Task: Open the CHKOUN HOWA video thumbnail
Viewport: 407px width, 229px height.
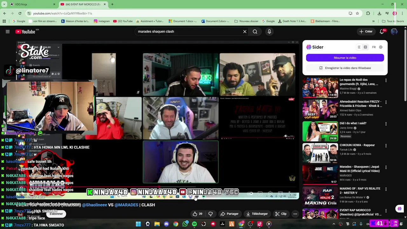Action: tap(320, 153)
